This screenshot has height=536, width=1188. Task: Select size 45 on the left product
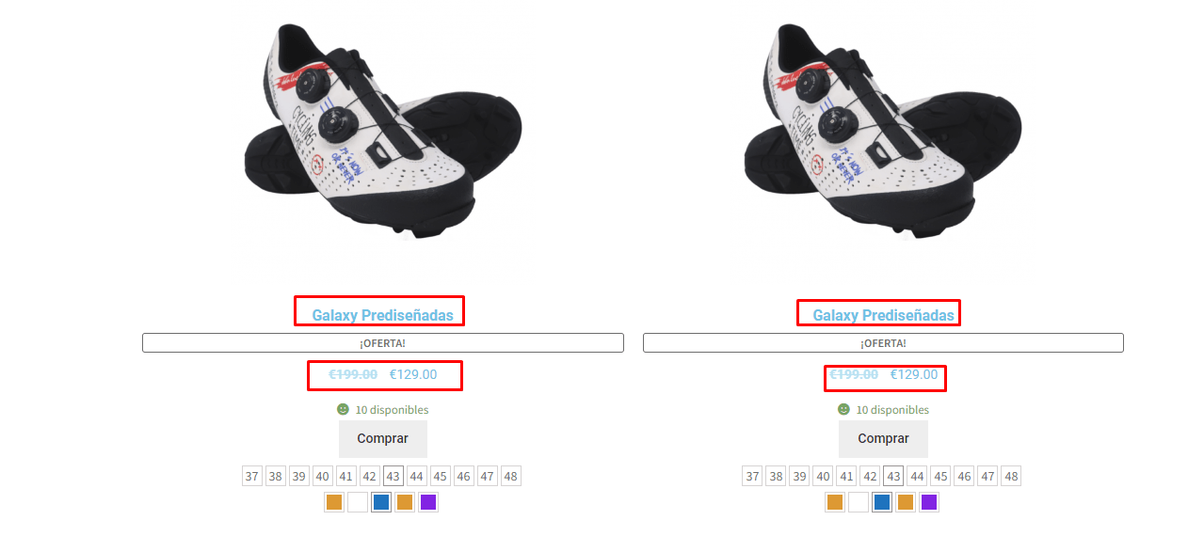coord(441,476)
